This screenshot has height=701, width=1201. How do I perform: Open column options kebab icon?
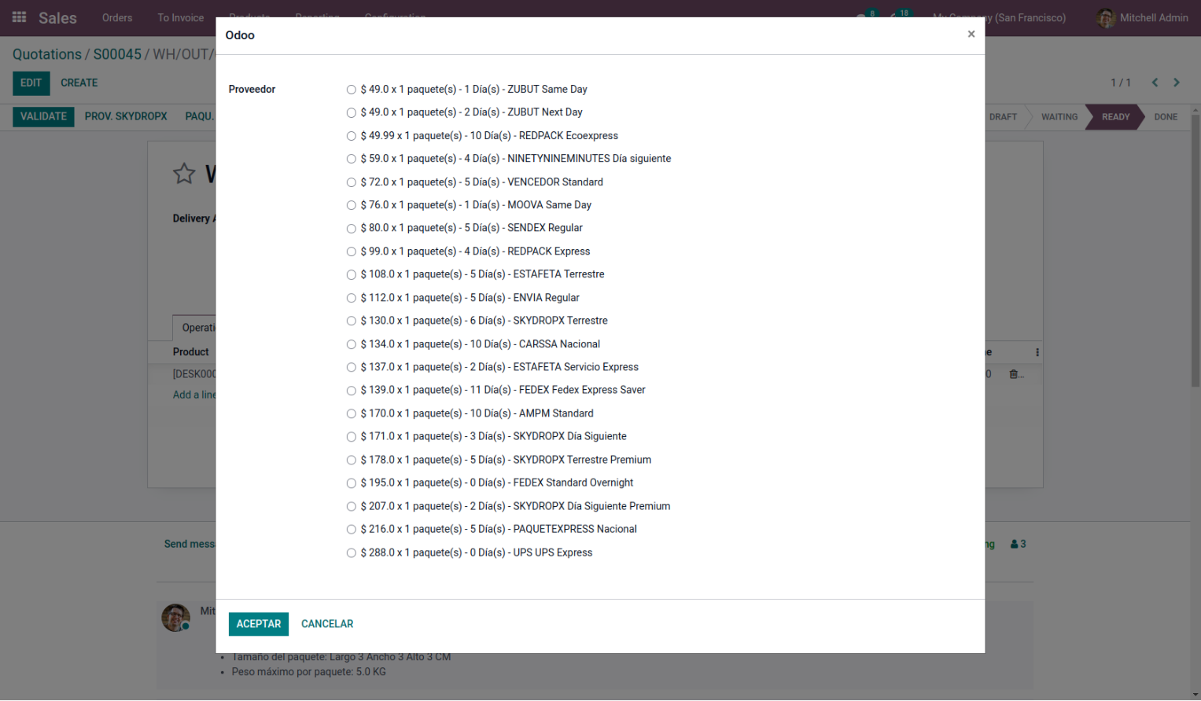tap(1037, 352)
